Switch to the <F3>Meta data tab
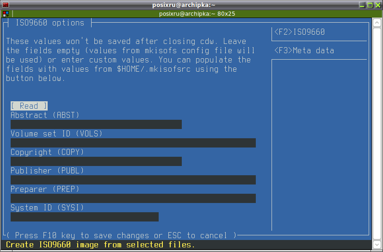383x252 pixels. click(304, 50)
